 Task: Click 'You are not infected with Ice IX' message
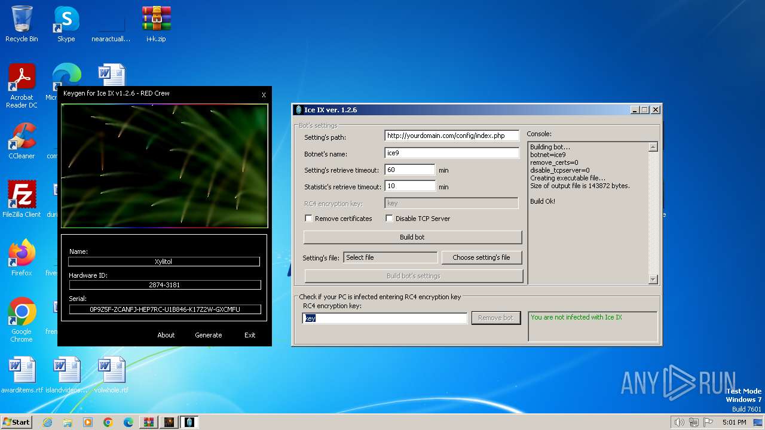[x=576, y=317]
